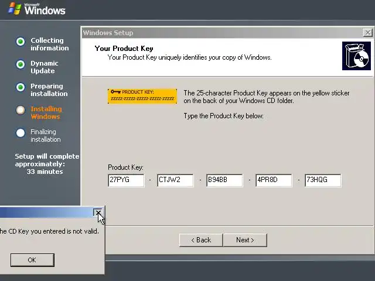Viewport: 375px width, 281px height.
Task: Click the '33 minutes' time estimate
Action: 45,172
